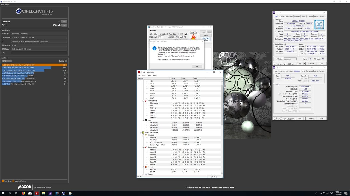Expand the Clocks group in HWMonitor
Image resolution: width=350 pixels, height=196 pixels.
[143, 174]
